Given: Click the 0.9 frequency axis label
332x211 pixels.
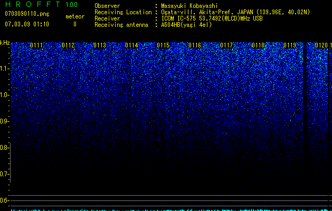Looking at the screenshot, I should pos(4,121).
